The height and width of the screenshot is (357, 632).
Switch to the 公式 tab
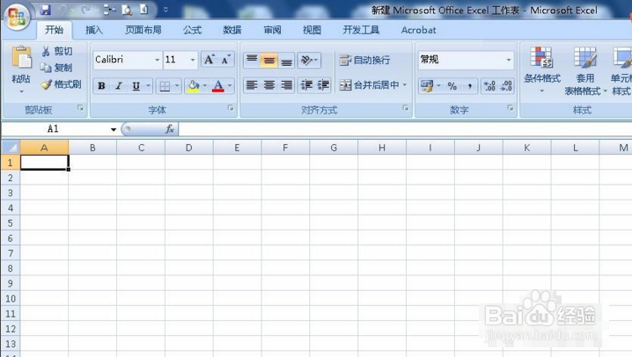click(192, 30)
